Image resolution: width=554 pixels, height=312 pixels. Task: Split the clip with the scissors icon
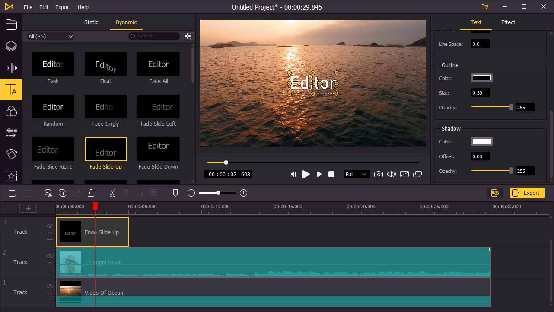tap(112, 193)
